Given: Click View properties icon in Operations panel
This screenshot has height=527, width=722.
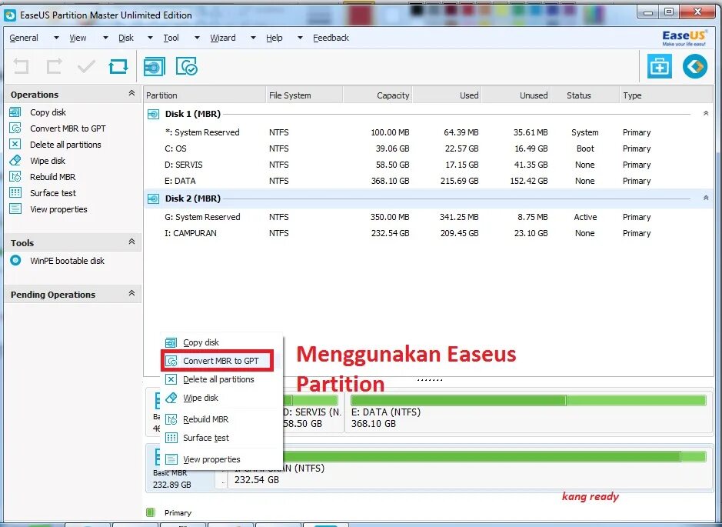Looking at the screenshot, I should (x=15, y=208).
